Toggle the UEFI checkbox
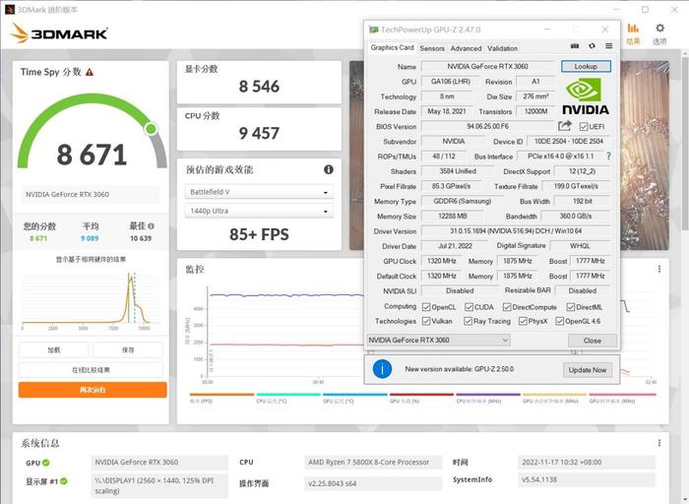689x504 pixels. point(584,127)
